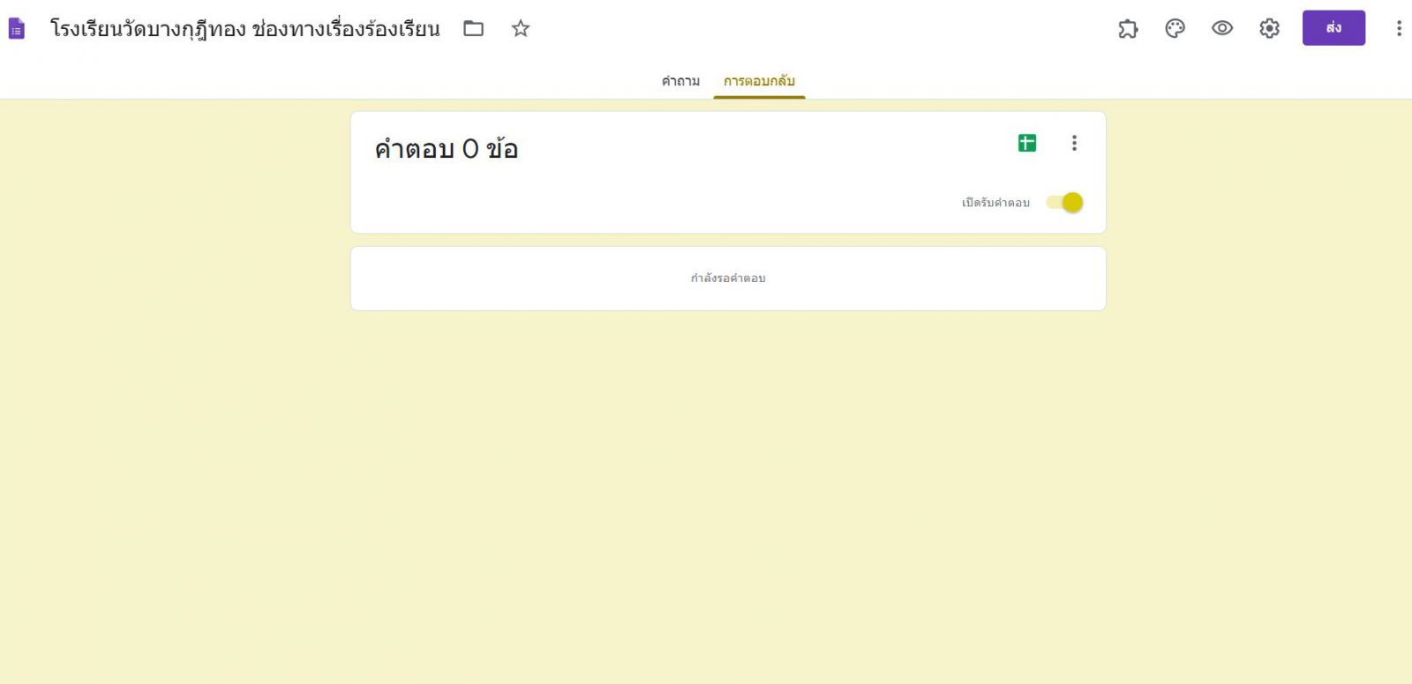
Task: Click the กำลังรอคำตอบ message text
Action: coord(728,279)
